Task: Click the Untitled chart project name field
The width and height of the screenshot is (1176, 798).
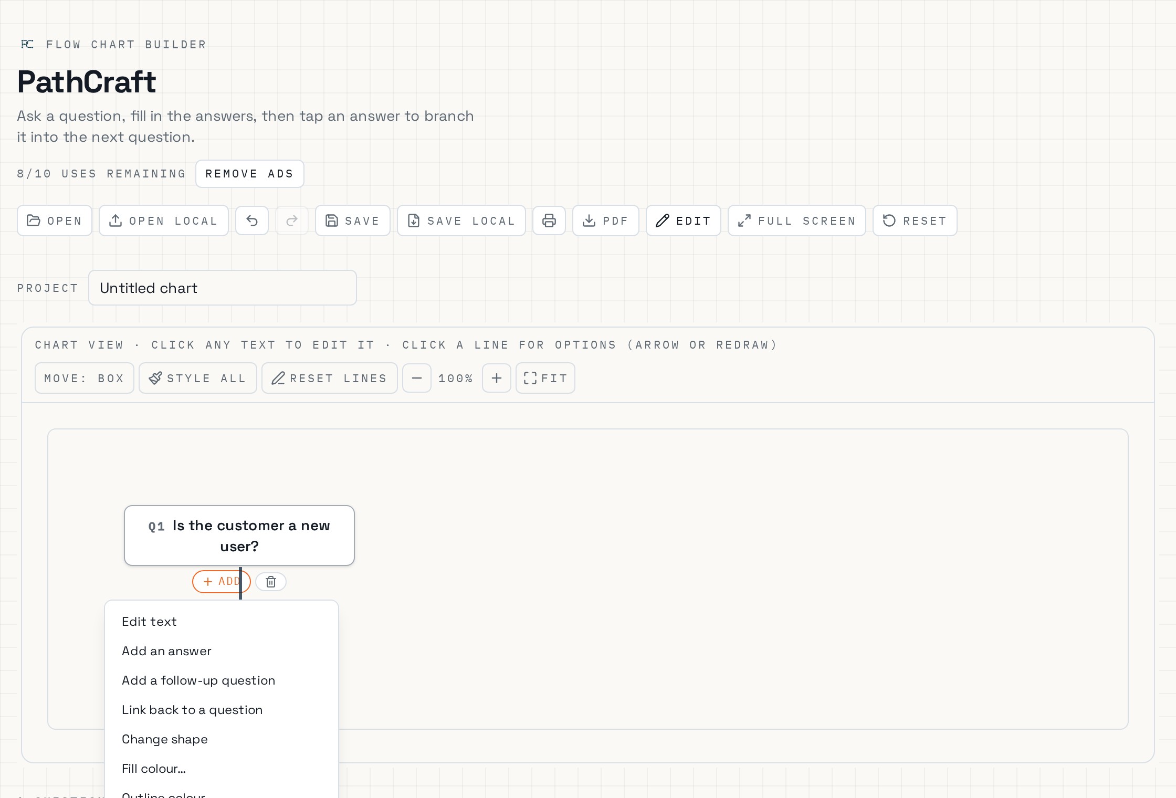Action: click(223, 288)
